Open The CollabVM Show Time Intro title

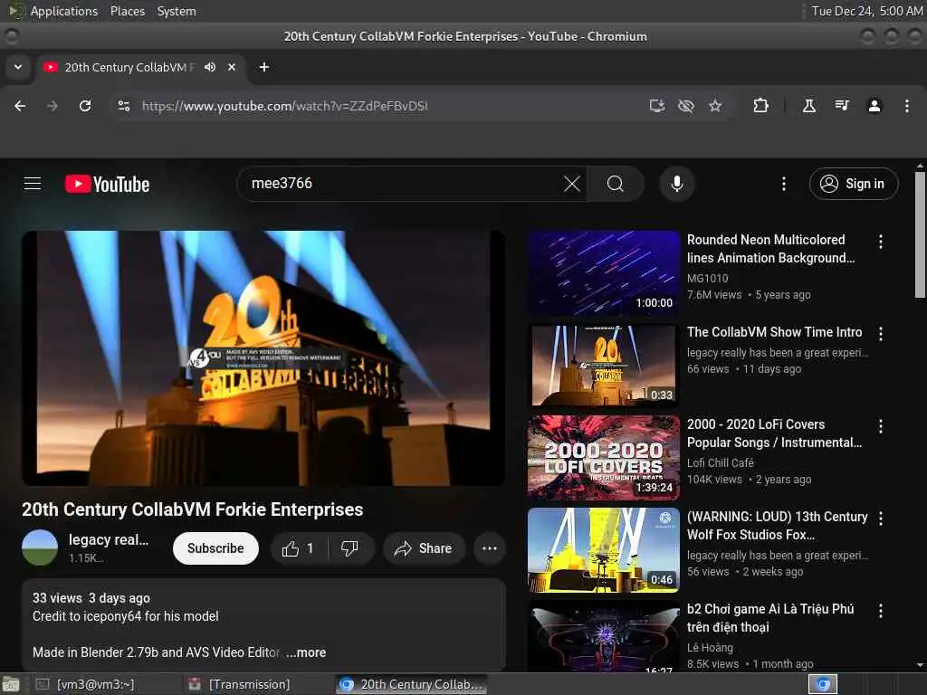click(x=775, y=332)
